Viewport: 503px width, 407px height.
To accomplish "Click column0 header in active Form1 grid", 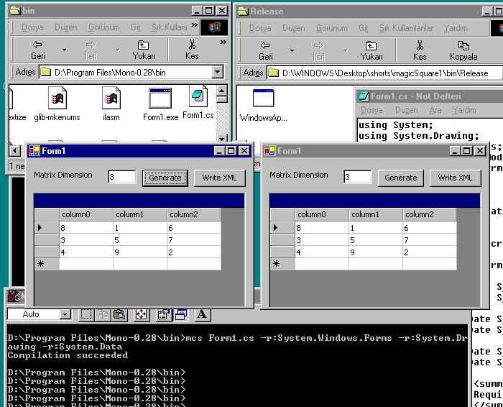I will [x=86, y=214].
